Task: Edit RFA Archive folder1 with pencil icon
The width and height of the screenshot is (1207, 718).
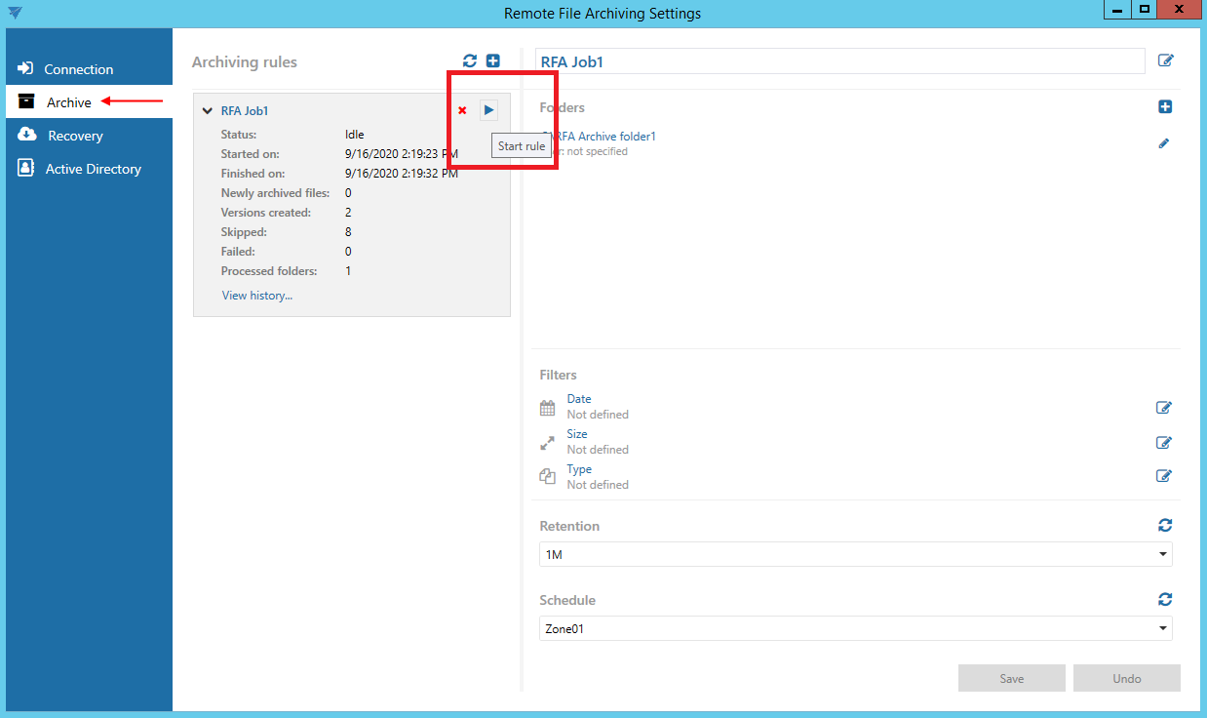Action: (1163, 143)
